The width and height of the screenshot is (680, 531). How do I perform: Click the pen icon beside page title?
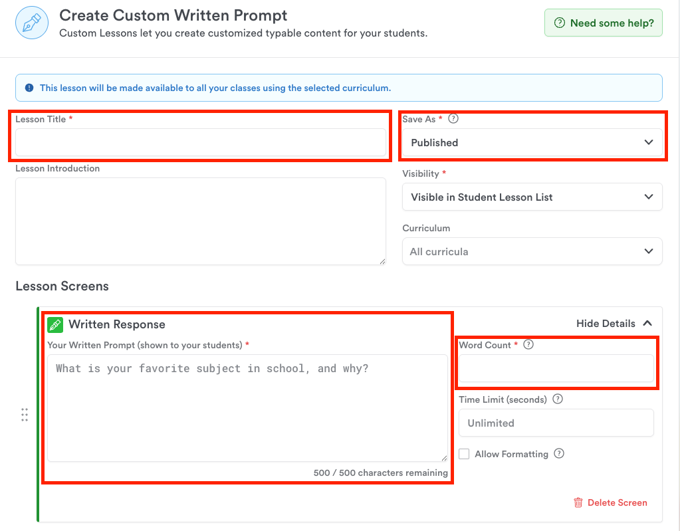pyautogui.click(x=32, y=23)
